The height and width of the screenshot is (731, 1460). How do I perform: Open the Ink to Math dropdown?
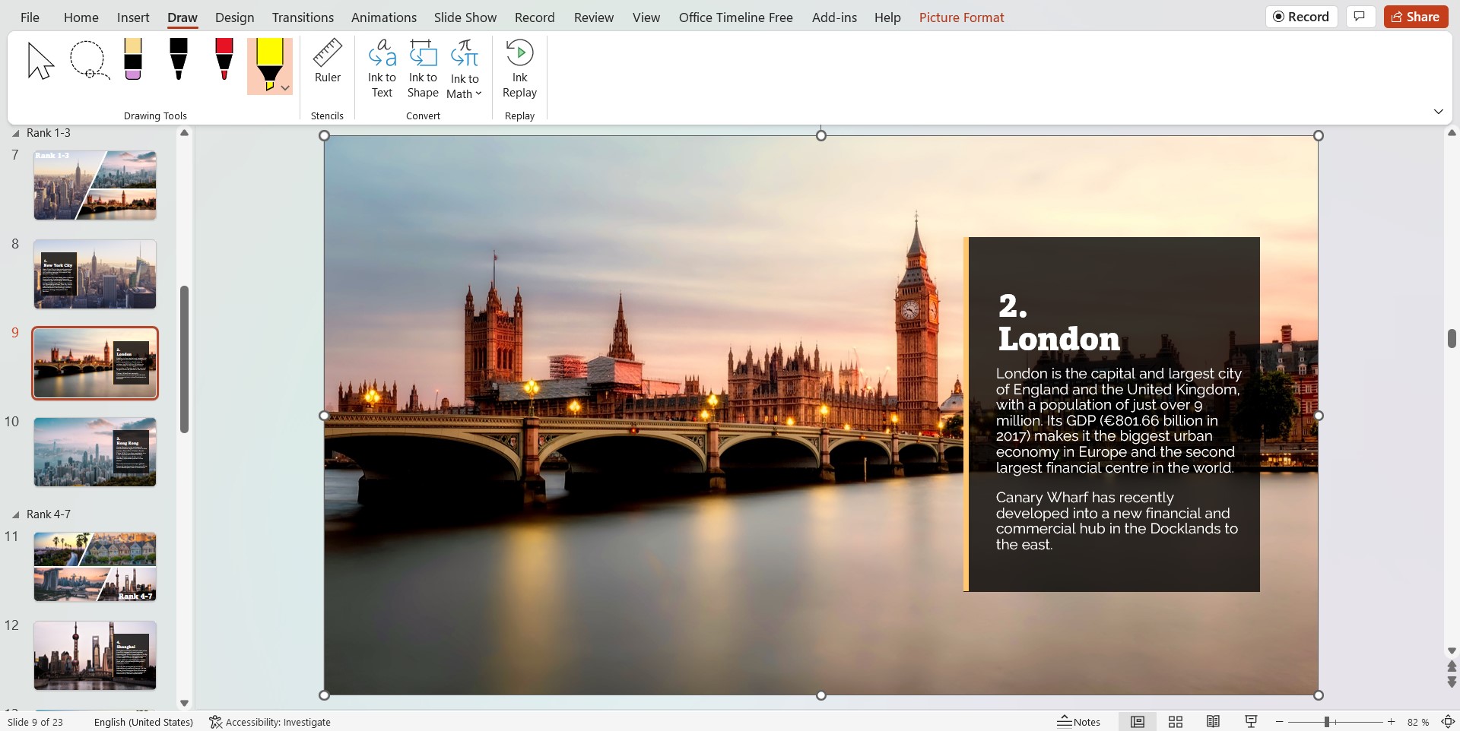pos(479,93)
